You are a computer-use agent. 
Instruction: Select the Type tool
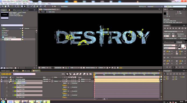pos(28,6)
